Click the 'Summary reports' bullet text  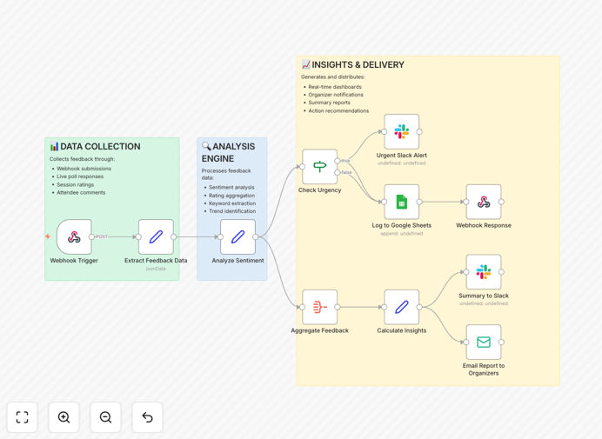pos(330,103)
